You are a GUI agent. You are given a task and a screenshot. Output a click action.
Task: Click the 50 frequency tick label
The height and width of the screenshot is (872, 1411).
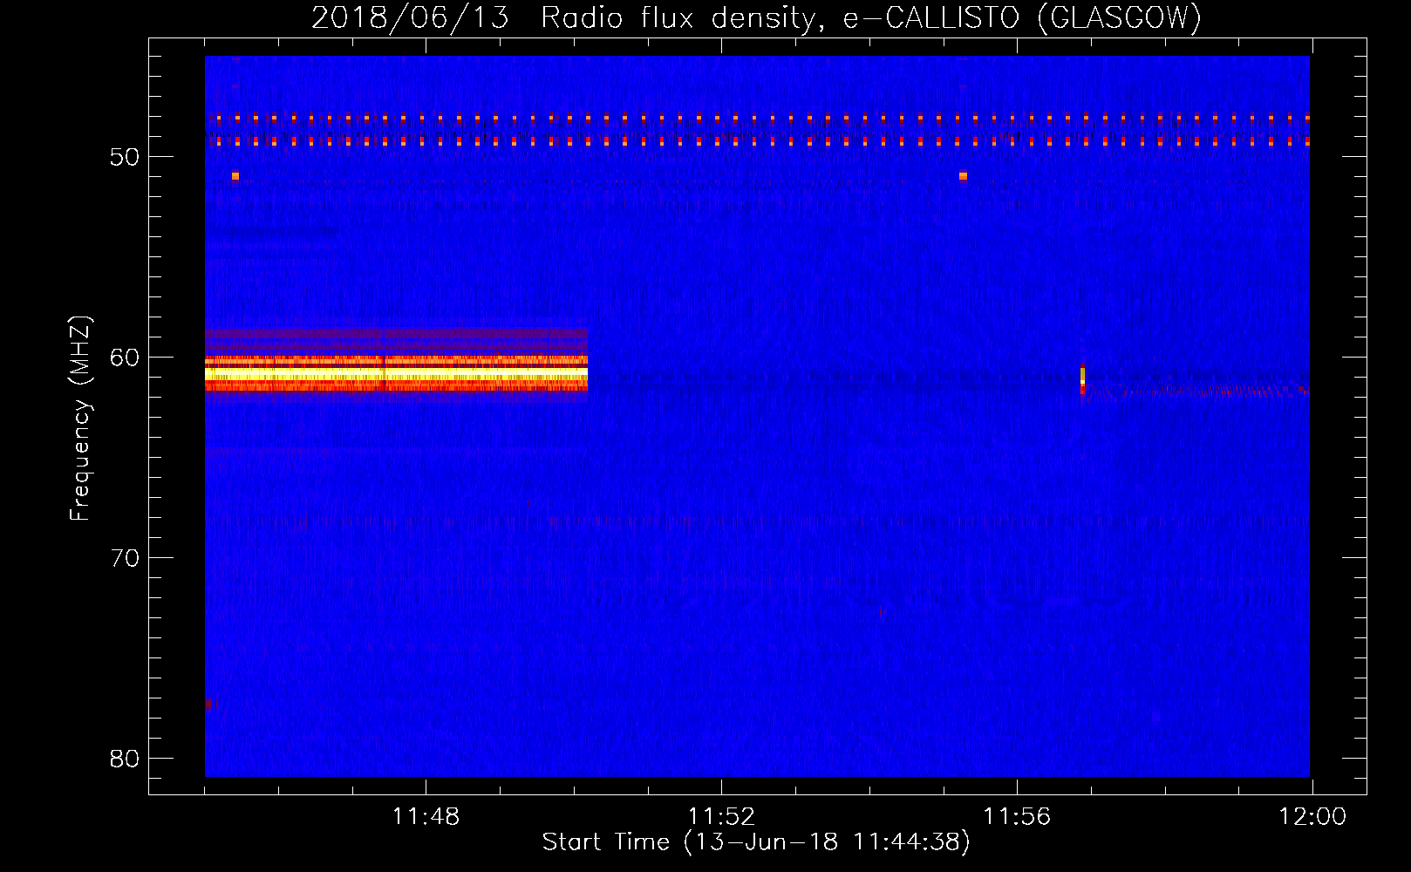(125, 157)
